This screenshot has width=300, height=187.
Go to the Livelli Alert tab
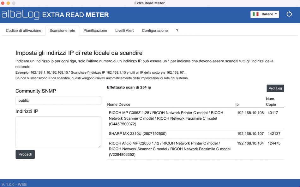tap(124, 31)
